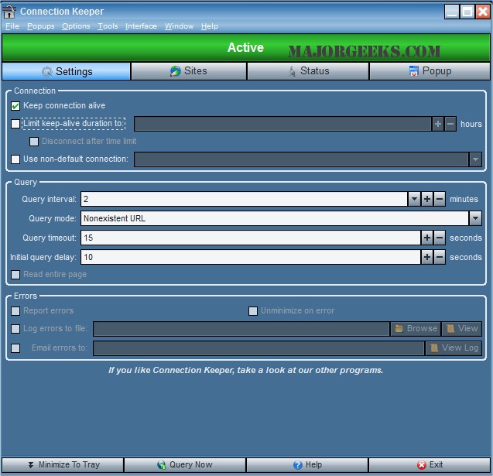Image resolution: width=493 pixels, height=476 pixels.
Task: Open the Popups menu
Action: [40, 26]
